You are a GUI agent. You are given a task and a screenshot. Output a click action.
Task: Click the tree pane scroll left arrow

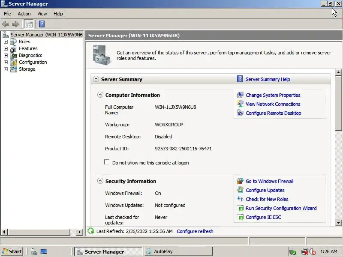(4, 232)
